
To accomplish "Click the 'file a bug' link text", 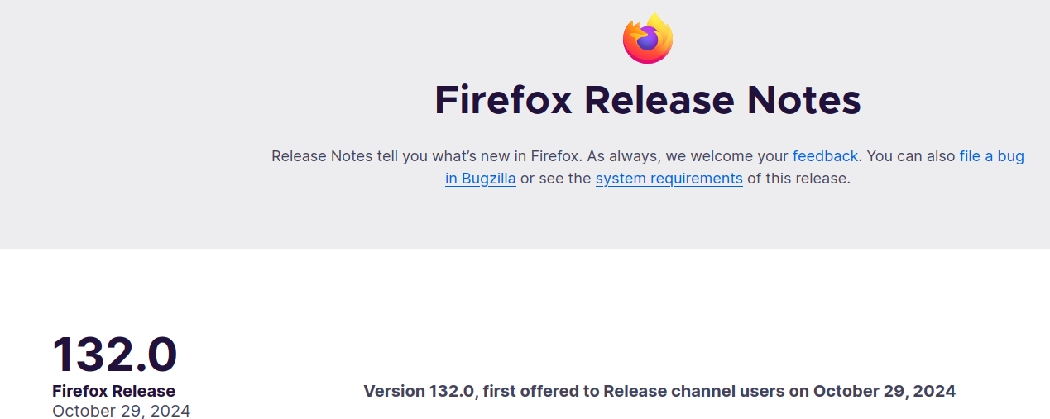I will click(991, 156).
